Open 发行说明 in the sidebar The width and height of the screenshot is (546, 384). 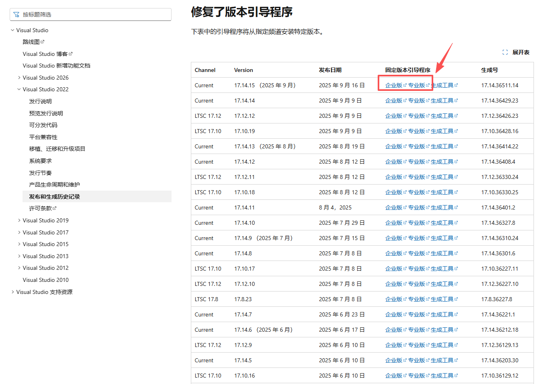click(40, 101)
